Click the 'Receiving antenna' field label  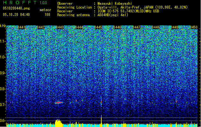[73, 15]
